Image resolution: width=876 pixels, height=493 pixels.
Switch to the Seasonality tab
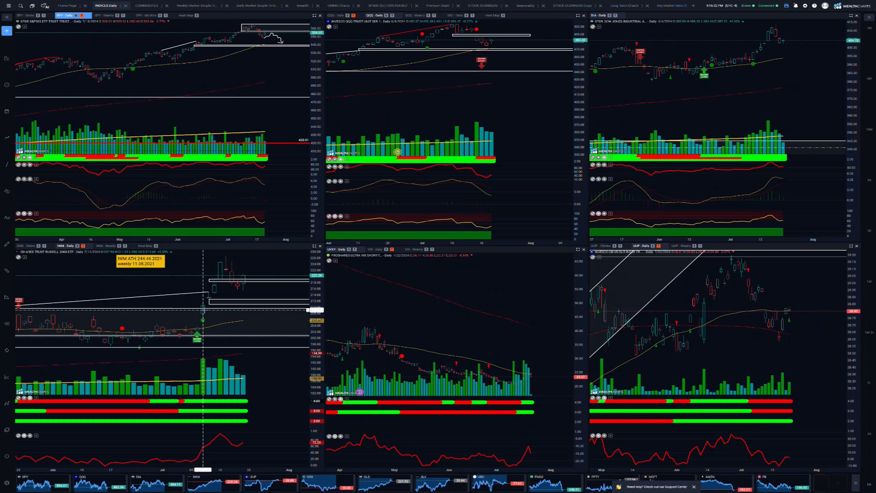point(525,6)
